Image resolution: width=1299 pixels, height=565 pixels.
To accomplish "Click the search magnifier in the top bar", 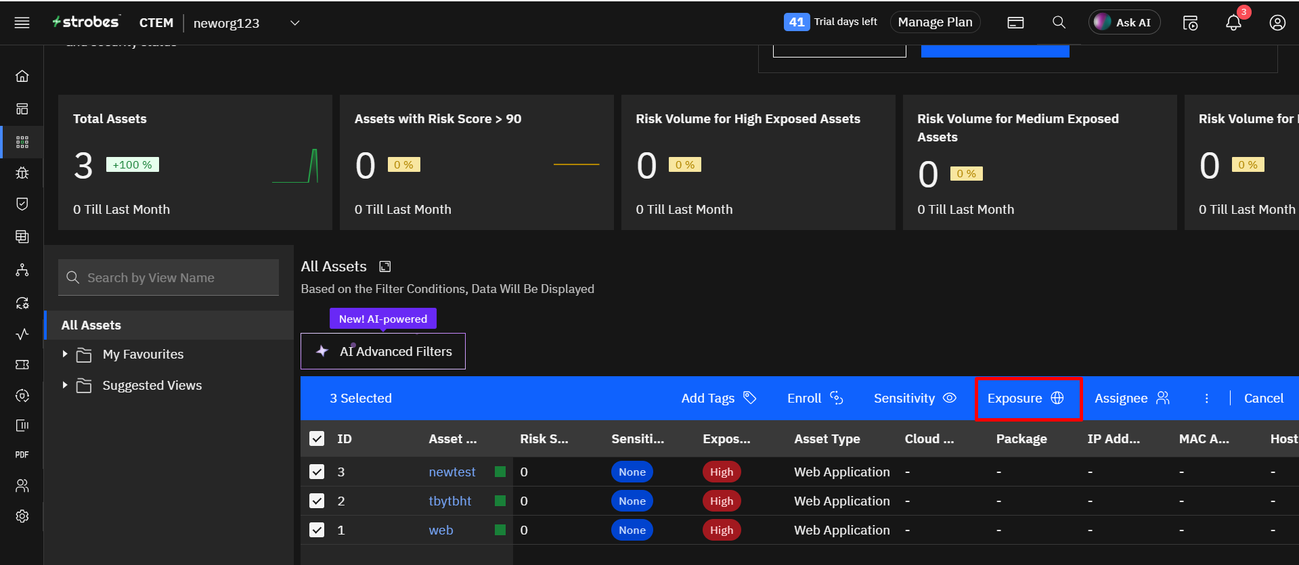I will pyautogui.click(x=1059, y=22).
